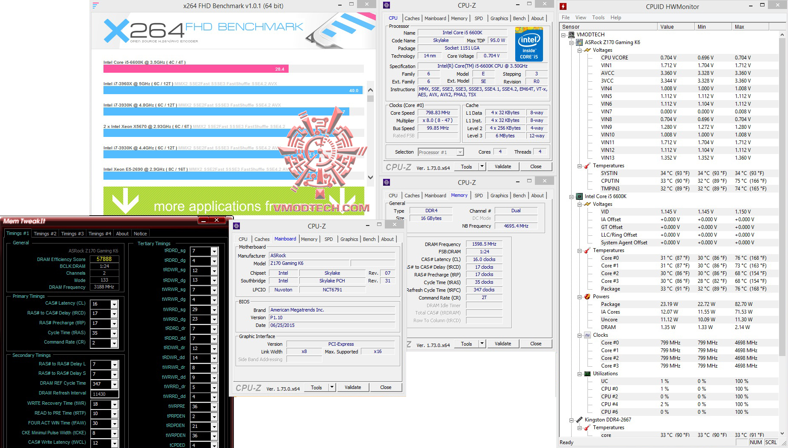Open the View menu in HWMonitor
788x448 pixels.
click(581, 18)
